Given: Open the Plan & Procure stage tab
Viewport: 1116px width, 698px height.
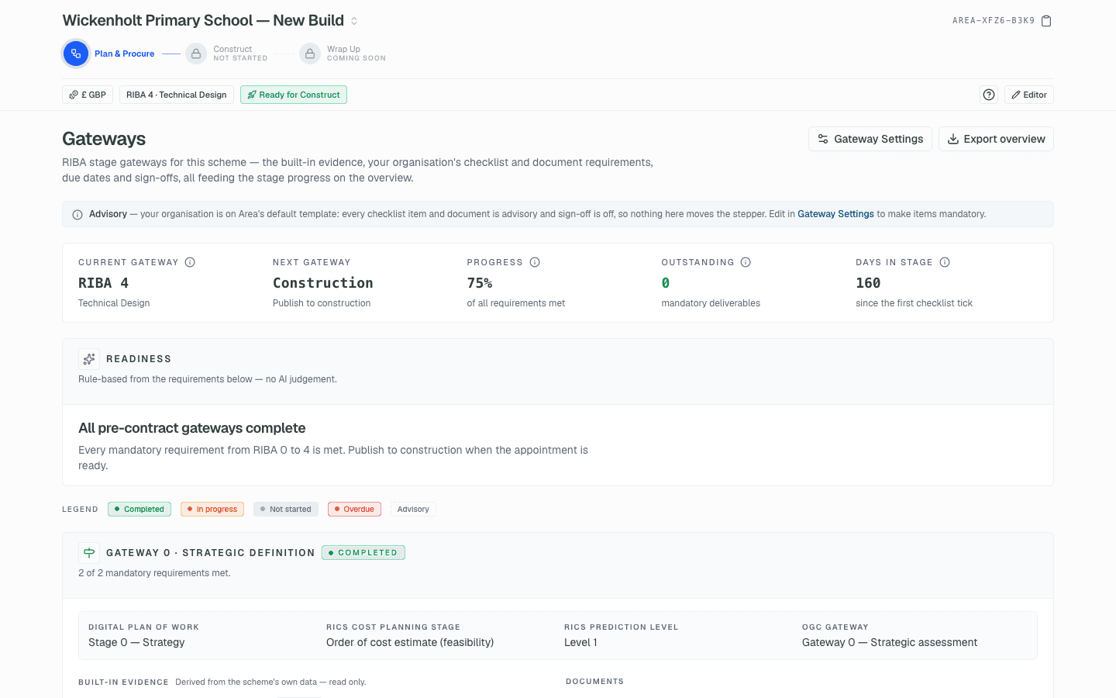Looking at the screenshot, I should click(x=124, y=54).
